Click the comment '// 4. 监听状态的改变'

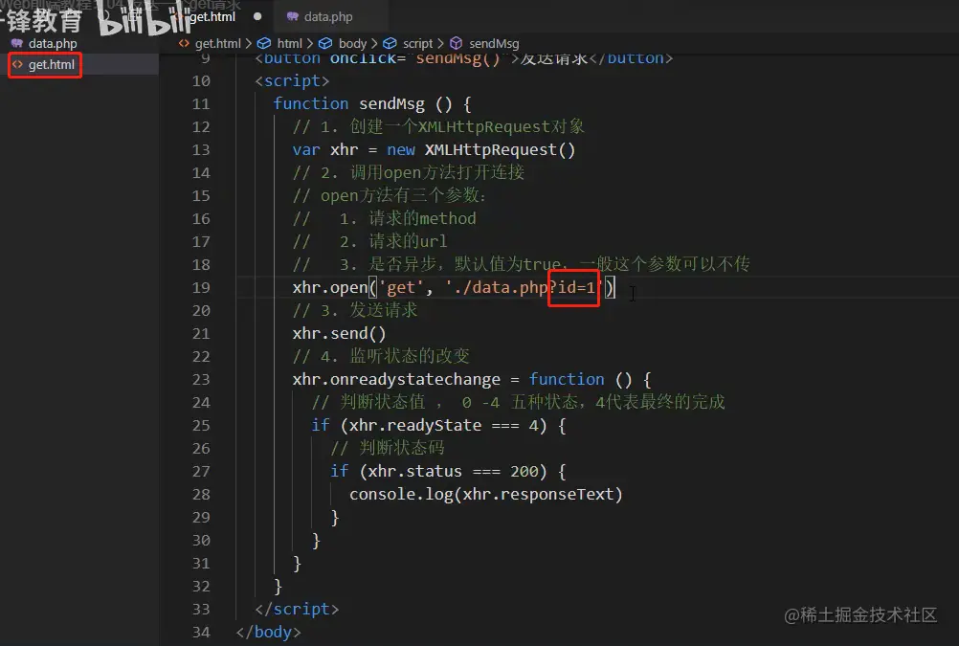[x=381, y=356]
